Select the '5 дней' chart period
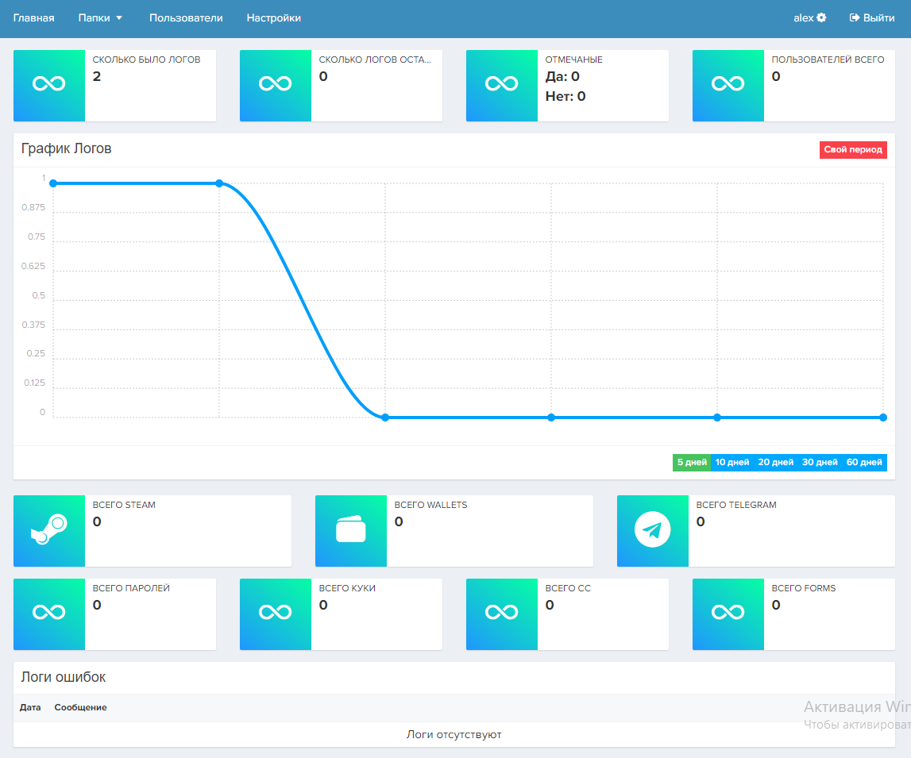 pyautogui.click(x=691, y=463)
